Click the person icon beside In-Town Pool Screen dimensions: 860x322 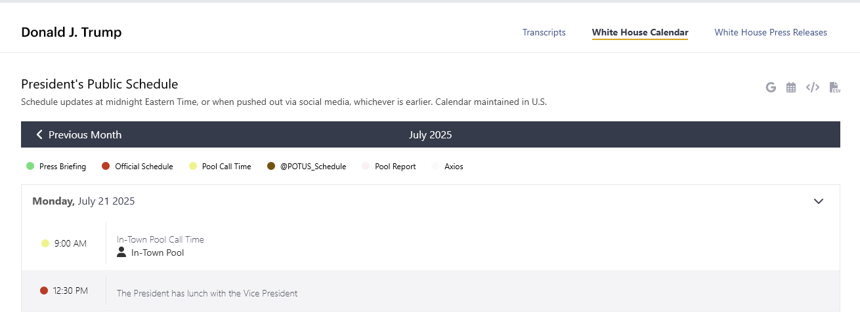[x=121, y=252]
